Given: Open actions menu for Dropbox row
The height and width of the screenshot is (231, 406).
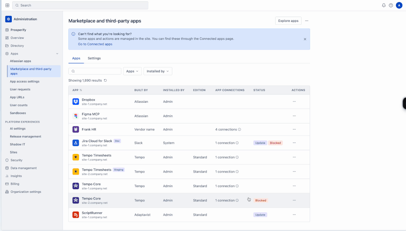Looking at the screenshot, I should point(294,101).
